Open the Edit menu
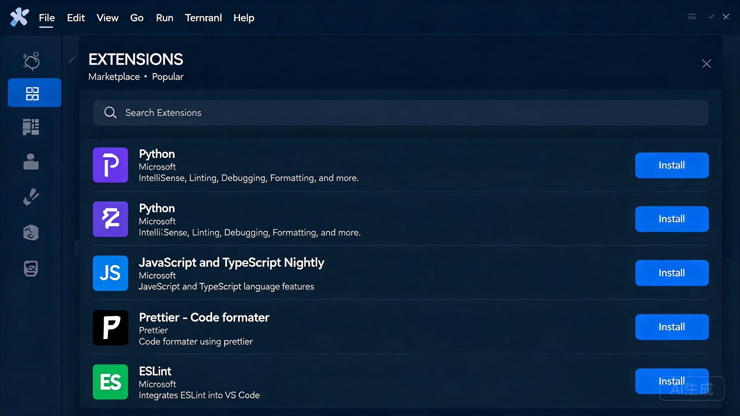 point(76,18)
